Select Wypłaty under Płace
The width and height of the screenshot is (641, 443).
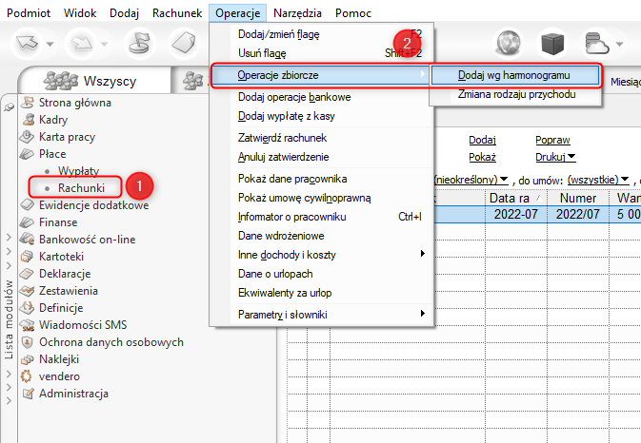point(78,170)
